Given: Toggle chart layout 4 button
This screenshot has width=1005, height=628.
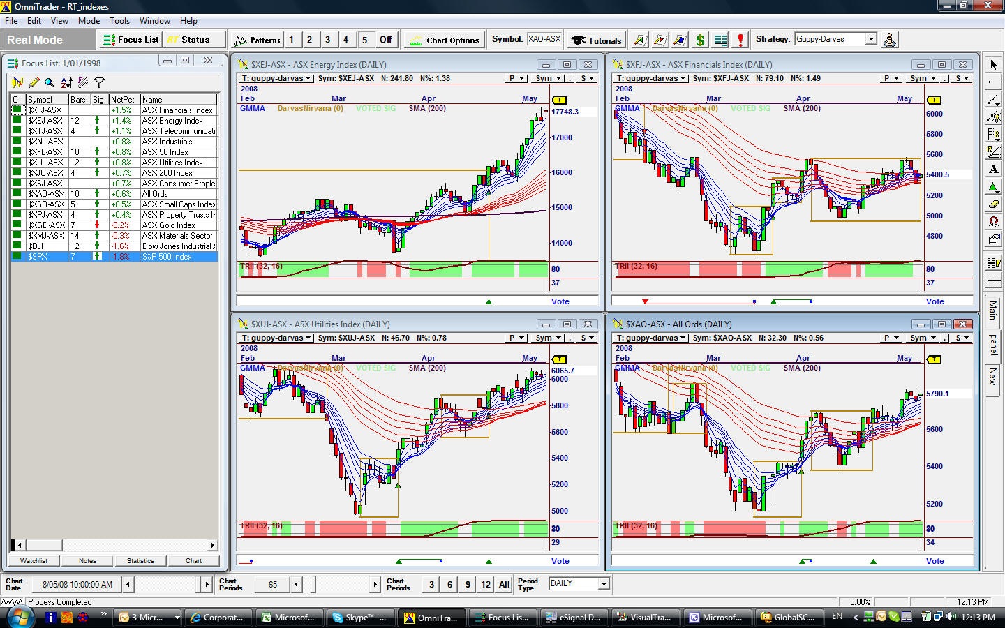Looking at the screenshot, I should coord(346,40).
